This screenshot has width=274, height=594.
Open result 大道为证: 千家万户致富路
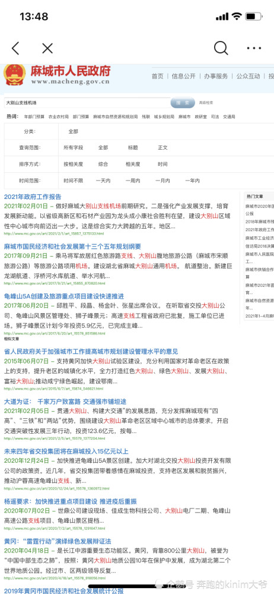[65, 402]
